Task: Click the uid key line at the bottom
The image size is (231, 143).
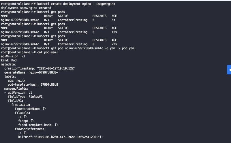Action: click(x=61, y=137)
